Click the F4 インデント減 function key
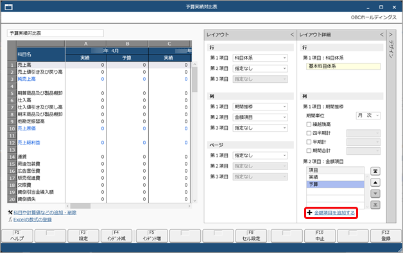This screenshot has height=253, width=403. (116, 236)
